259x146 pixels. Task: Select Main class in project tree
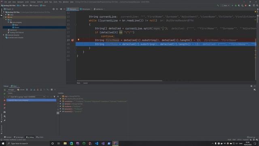click(x=15, y=25)
